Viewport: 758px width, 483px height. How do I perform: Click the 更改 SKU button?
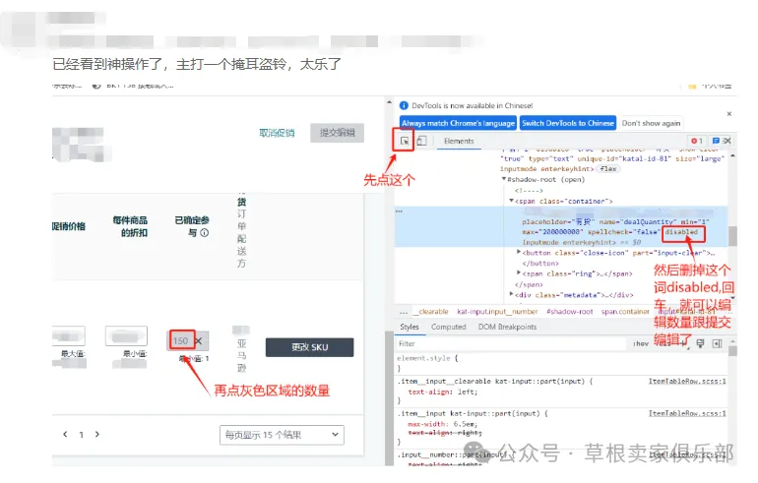309,347
